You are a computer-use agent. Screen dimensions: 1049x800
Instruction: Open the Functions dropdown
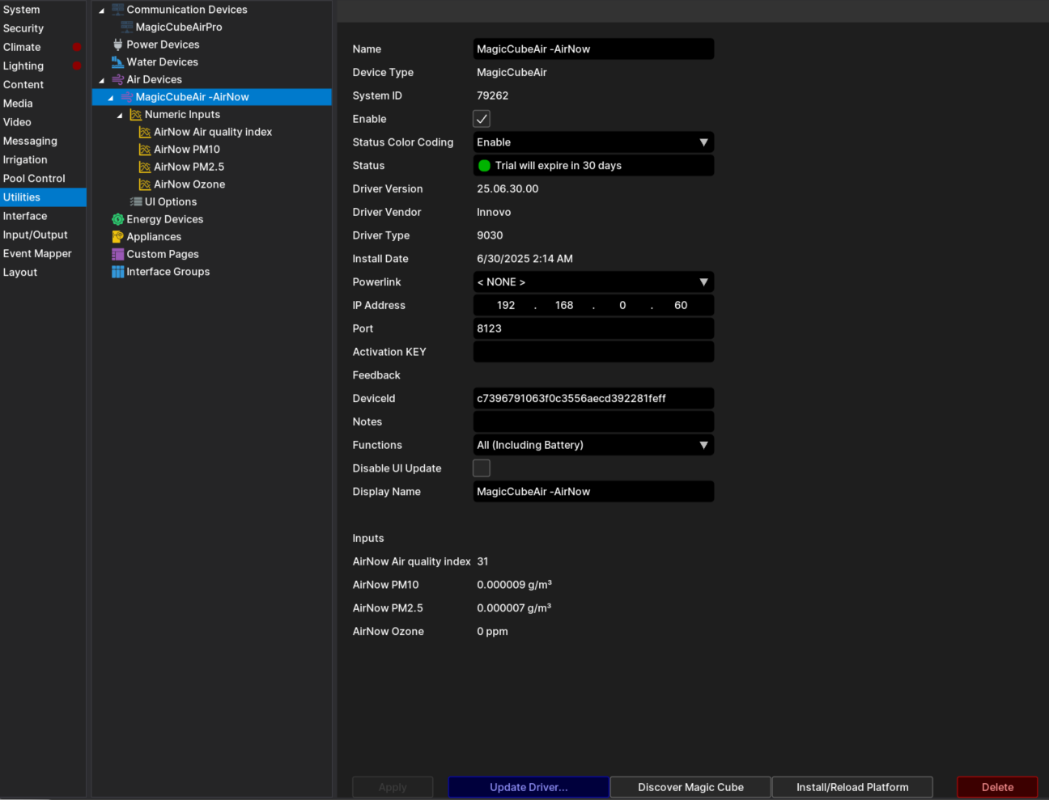[593, 445]
